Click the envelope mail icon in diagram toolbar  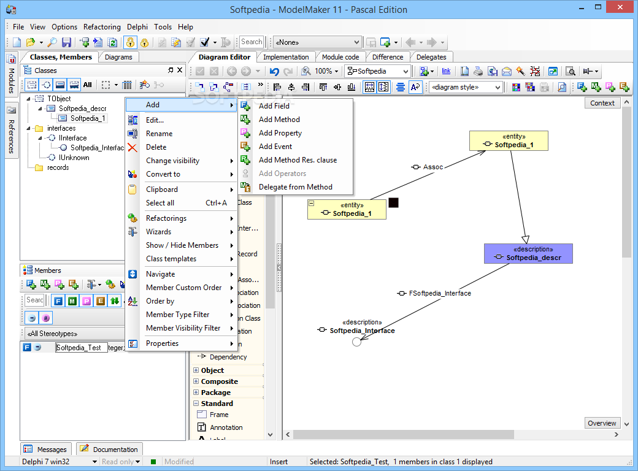click(507, 71)
